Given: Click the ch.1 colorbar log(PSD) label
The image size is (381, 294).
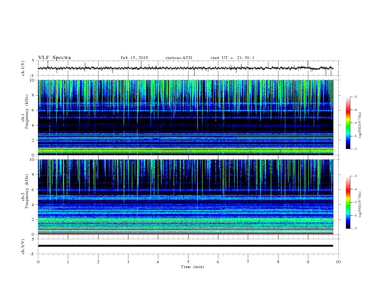Looking at the screenshot, I should (360, 125).
